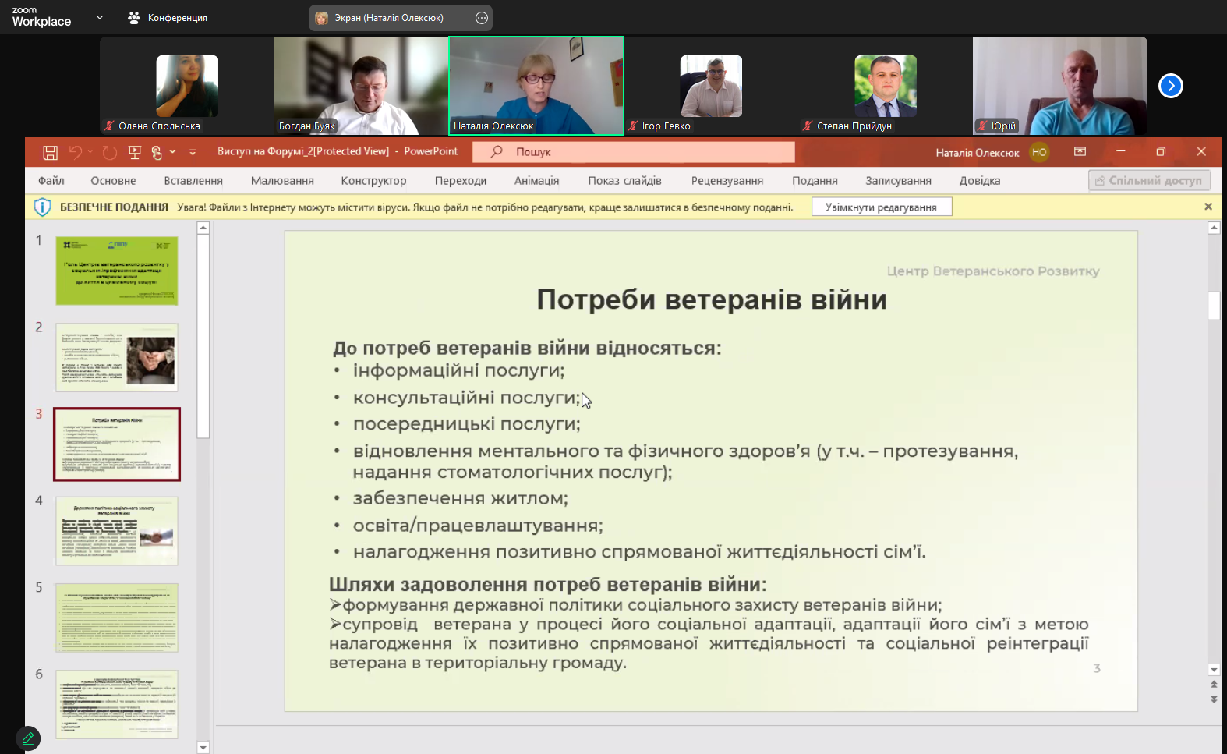Start slideshow from beginning icon

pos(135,152)
